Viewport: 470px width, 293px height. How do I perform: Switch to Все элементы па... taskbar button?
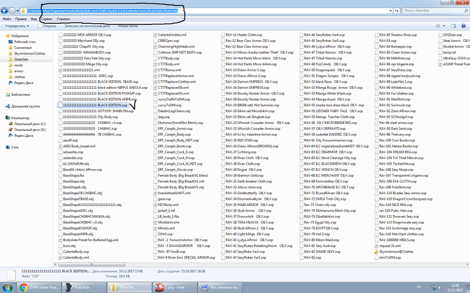coord(221,287)
